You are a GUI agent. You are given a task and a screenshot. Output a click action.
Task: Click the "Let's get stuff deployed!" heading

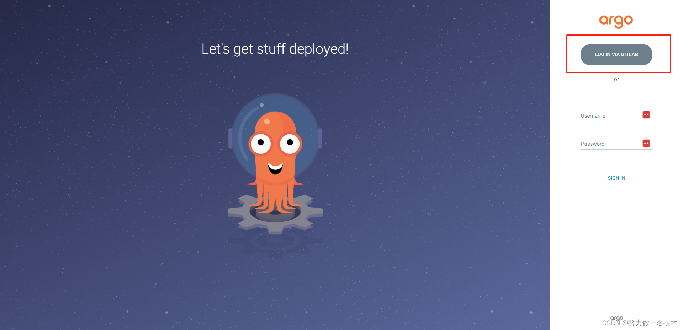275,49
